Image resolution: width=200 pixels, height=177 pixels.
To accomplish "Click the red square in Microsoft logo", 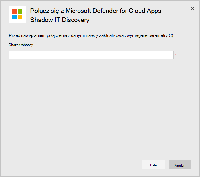I will (x=14, y=11).
